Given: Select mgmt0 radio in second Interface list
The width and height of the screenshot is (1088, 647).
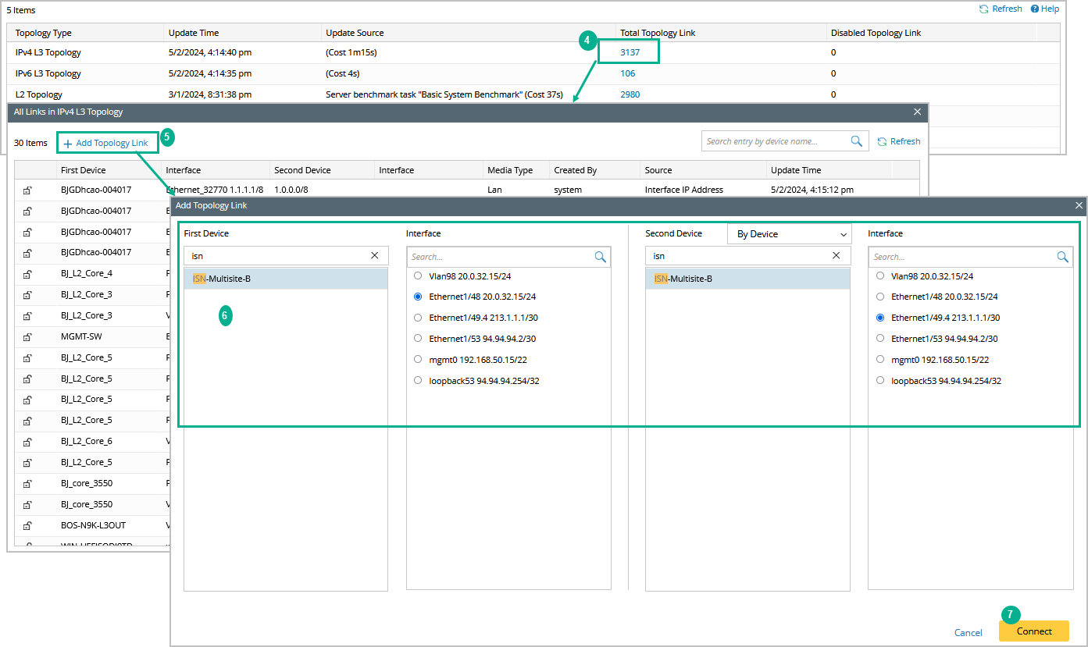Looking at the screenshot, I should pos(880,360).
